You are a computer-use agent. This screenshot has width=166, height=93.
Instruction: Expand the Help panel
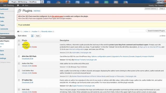[x=162, y=9]
